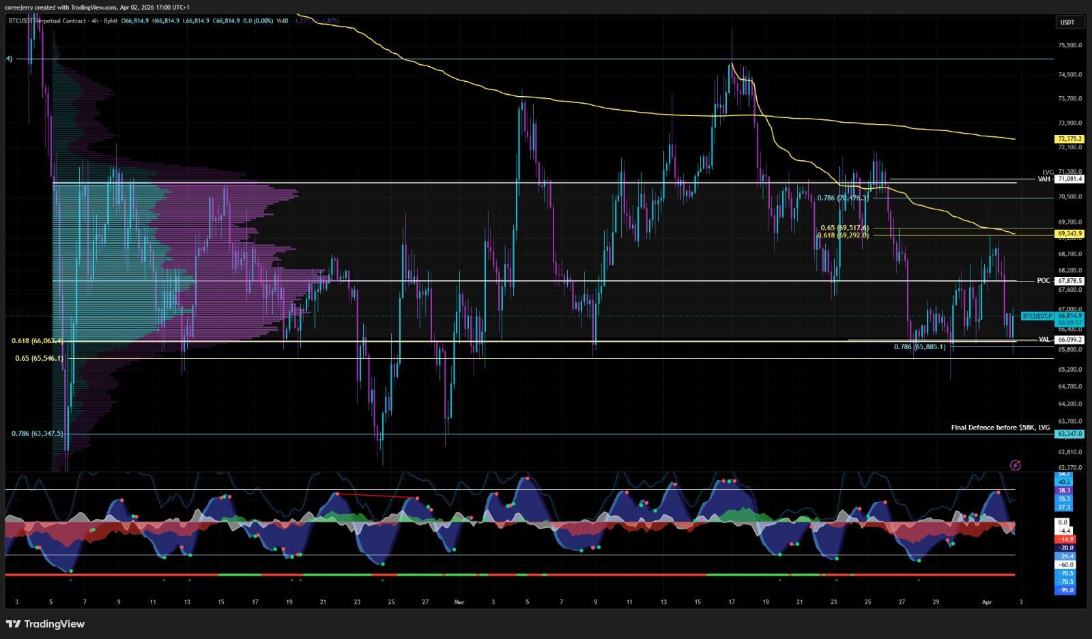Click the yellow 69,343.9 price label
Image resolution: width=1092 pixels, height=639 pixels.
1069,234
